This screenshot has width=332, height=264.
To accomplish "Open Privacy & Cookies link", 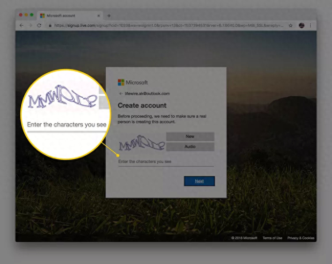I will [x=301, y=238].
